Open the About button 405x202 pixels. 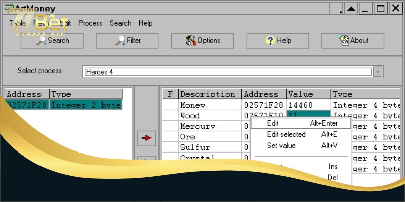click(352, 41)
